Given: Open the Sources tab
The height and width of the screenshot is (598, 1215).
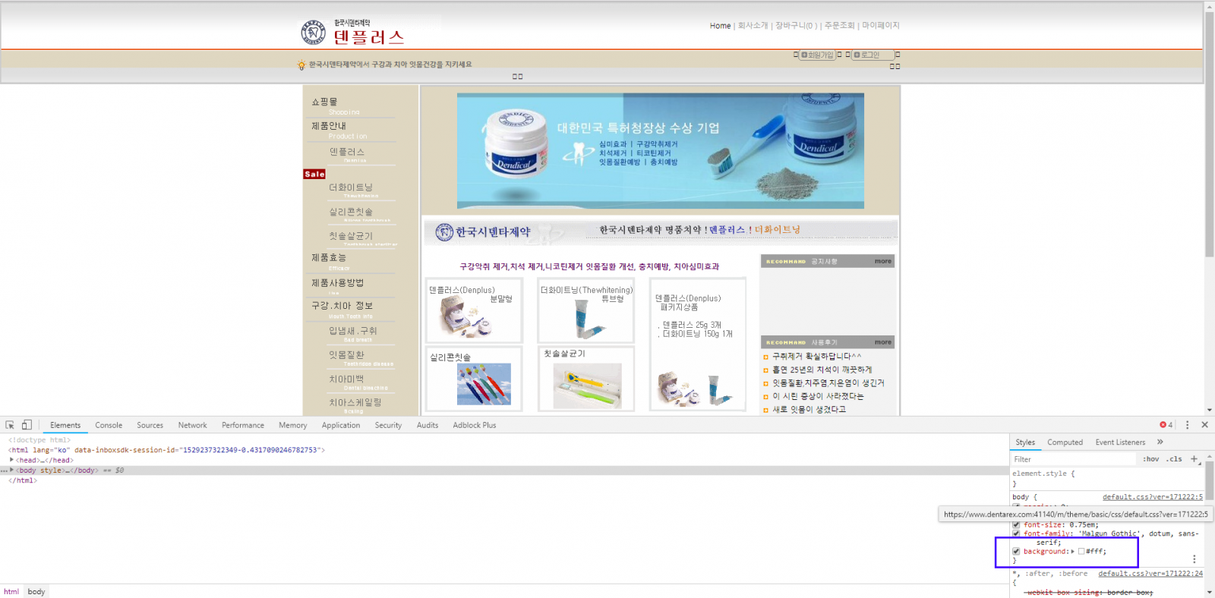Looking at the screenshot, I should [x=150, y=425].
